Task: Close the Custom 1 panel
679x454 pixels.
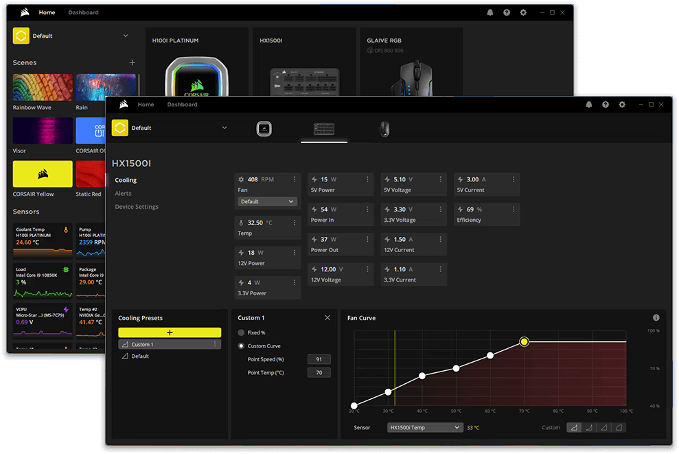Action: coord(327,318)
